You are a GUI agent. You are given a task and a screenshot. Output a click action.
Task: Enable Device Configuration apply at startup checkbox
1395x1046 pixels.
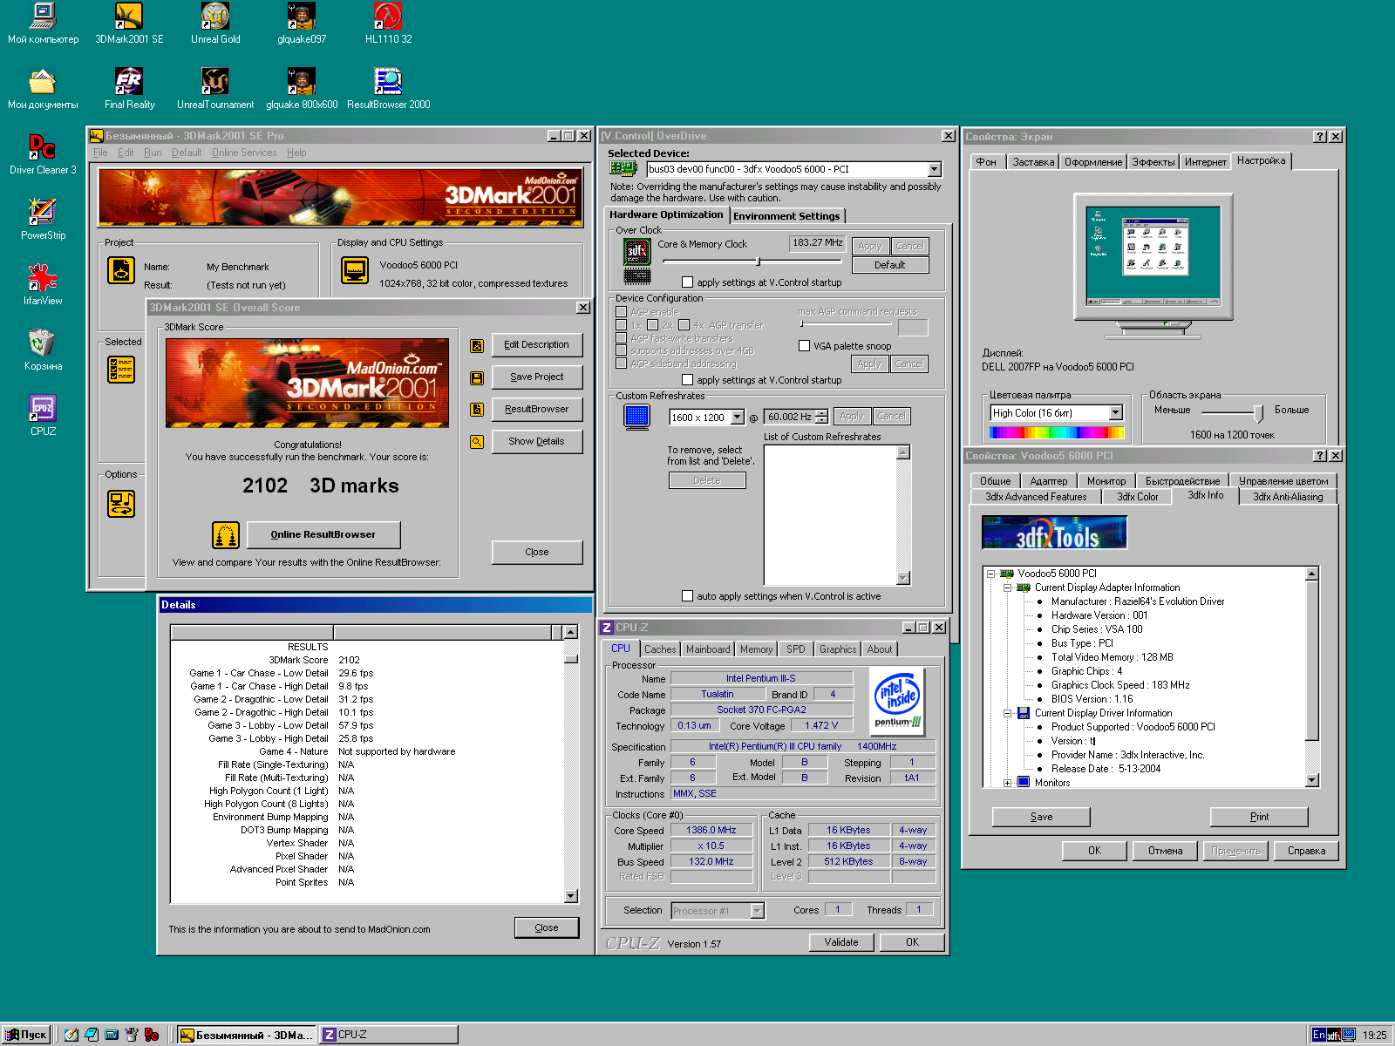(687, 380)
